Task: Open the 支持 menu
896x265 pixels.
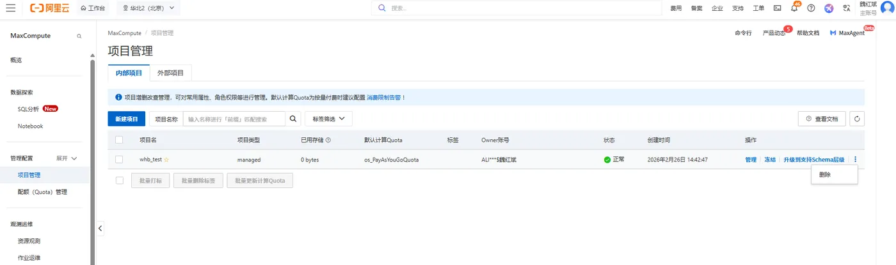Action: [x=737, y=8]
